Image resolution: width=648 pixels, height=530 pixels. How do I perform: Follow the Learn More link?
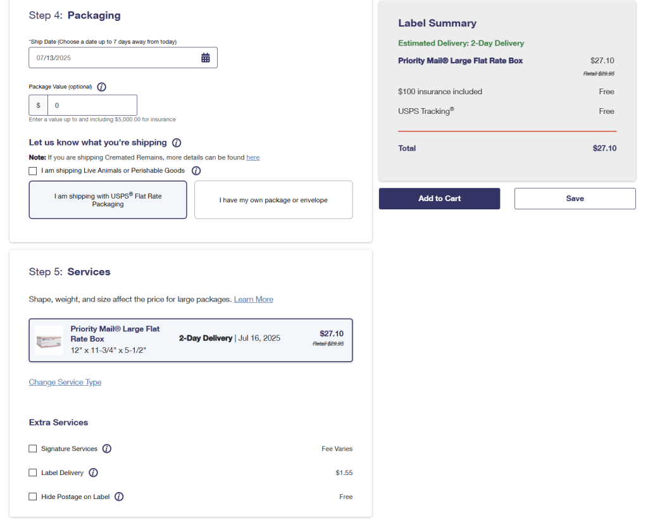click(254, 299)
